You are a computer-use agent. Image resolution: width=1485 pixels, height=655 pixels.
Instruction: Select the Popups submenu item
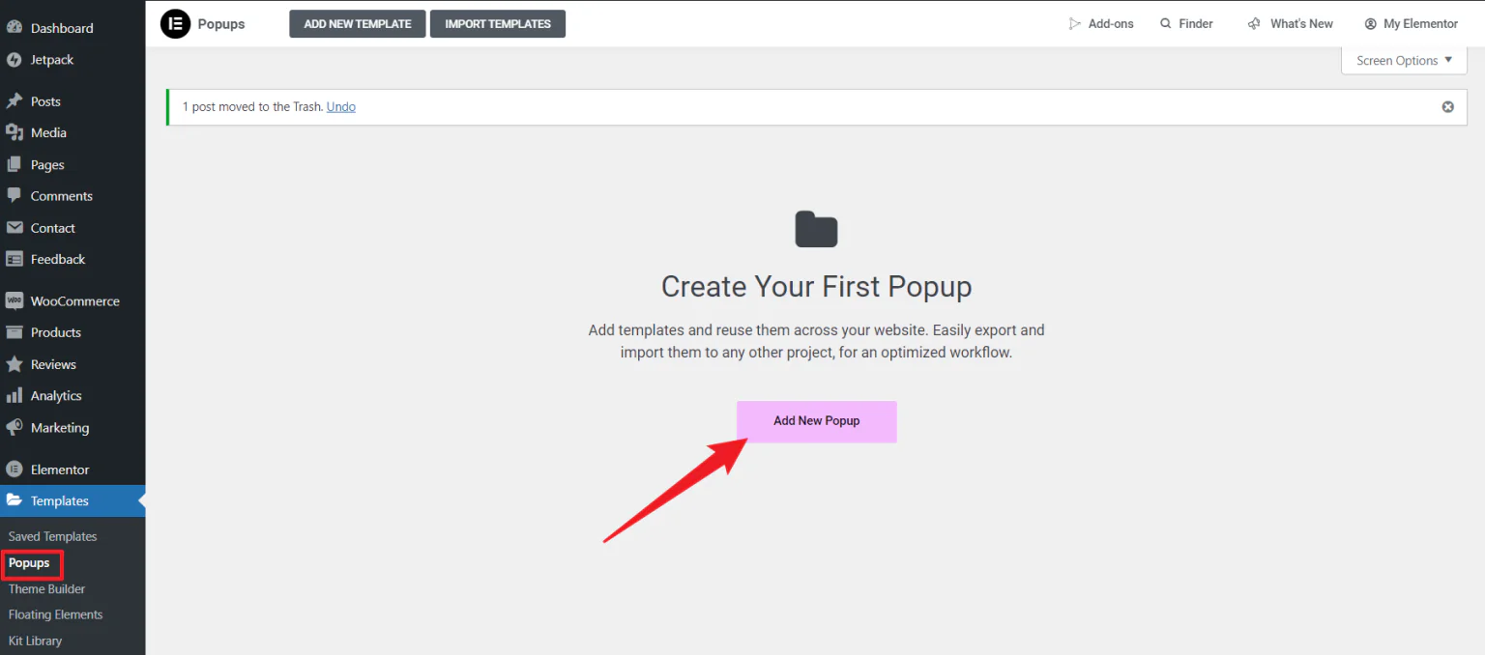[30, 562]
